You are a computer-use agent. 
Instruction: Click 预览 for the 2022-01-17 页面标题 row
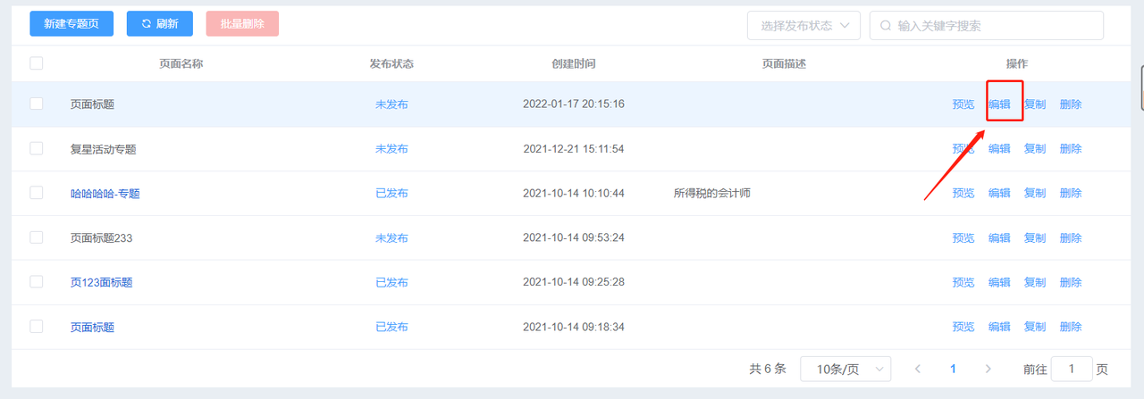pos(963,104)
